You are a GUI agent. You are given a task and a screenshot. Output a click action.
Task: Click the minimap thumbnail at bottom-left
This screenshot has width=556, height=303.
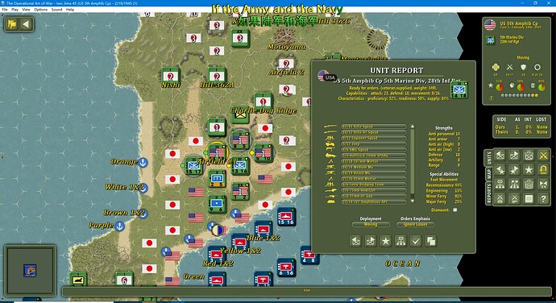click(30, 270)
